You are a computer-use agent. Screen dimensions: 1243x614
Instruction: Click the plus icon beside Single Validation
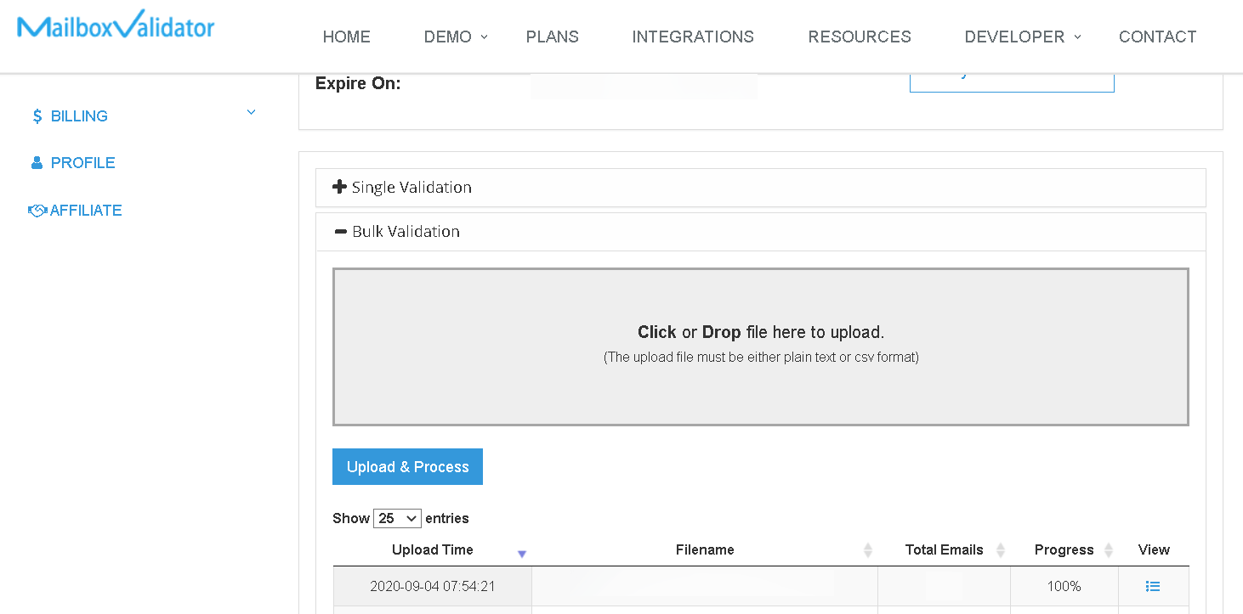click(x=339, y=187)
